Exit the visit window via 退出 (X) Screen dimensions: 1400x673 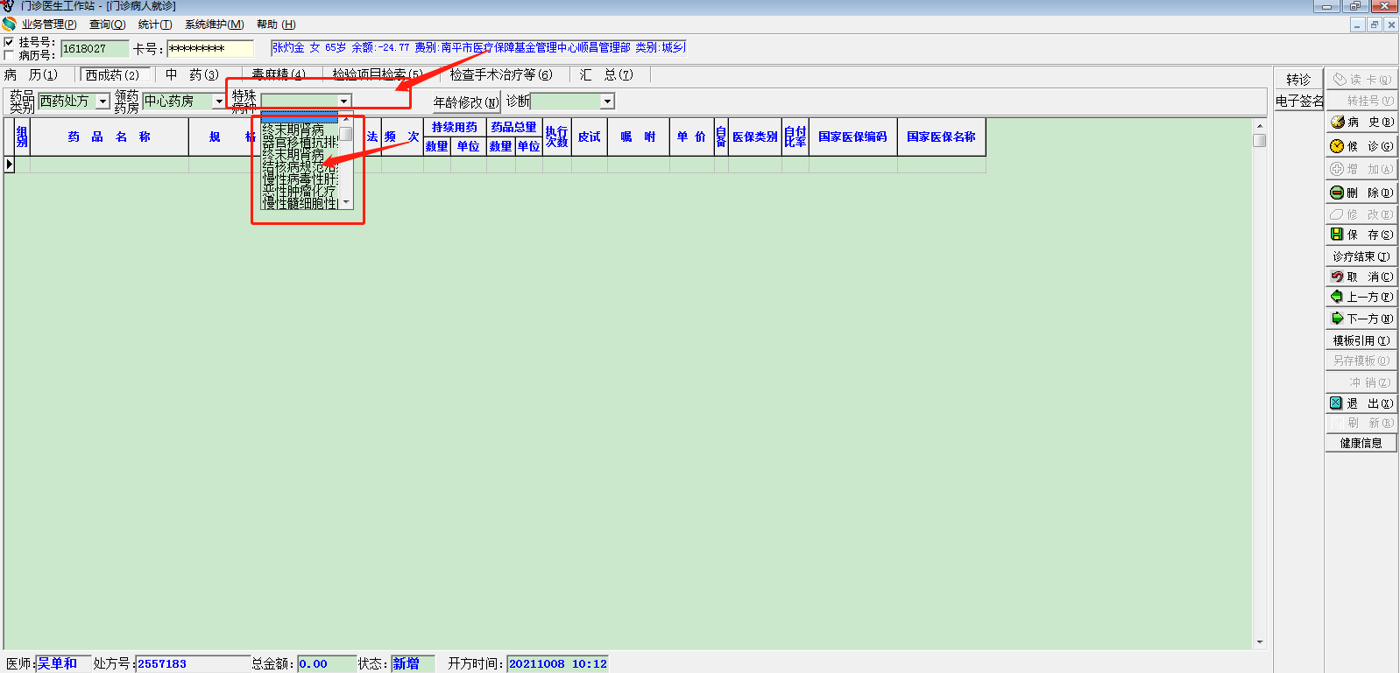pos(1361,403)
